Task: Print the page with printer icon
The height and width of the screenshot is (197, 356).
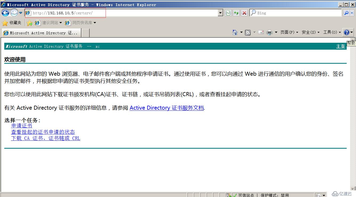Action: click(270, 32)
